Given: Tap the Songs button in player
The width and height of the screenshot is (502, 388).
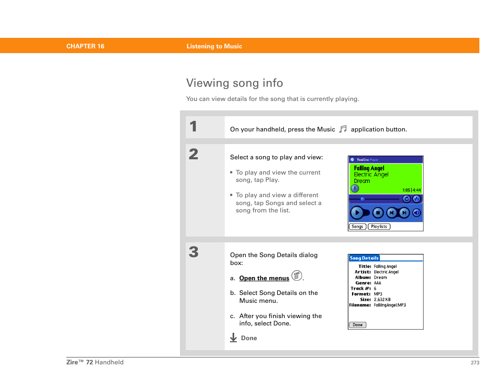Looking at the screenshot, I should 357,227.
